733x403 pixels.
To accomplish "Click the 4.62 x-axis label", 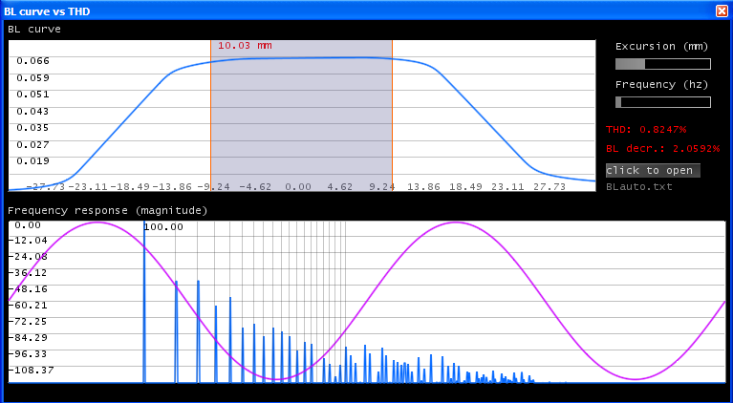I will click(340, 187).
